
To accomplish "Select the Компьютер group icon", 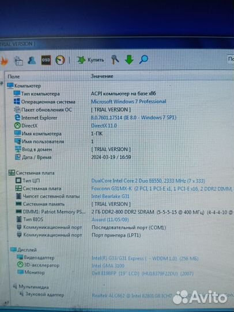I will coord(10,86).
